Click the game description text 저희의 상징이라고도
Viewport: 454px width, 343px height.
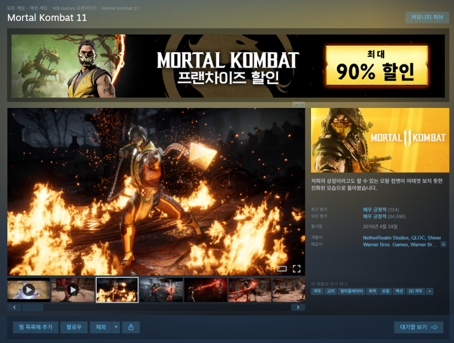(x=377, y=184)
